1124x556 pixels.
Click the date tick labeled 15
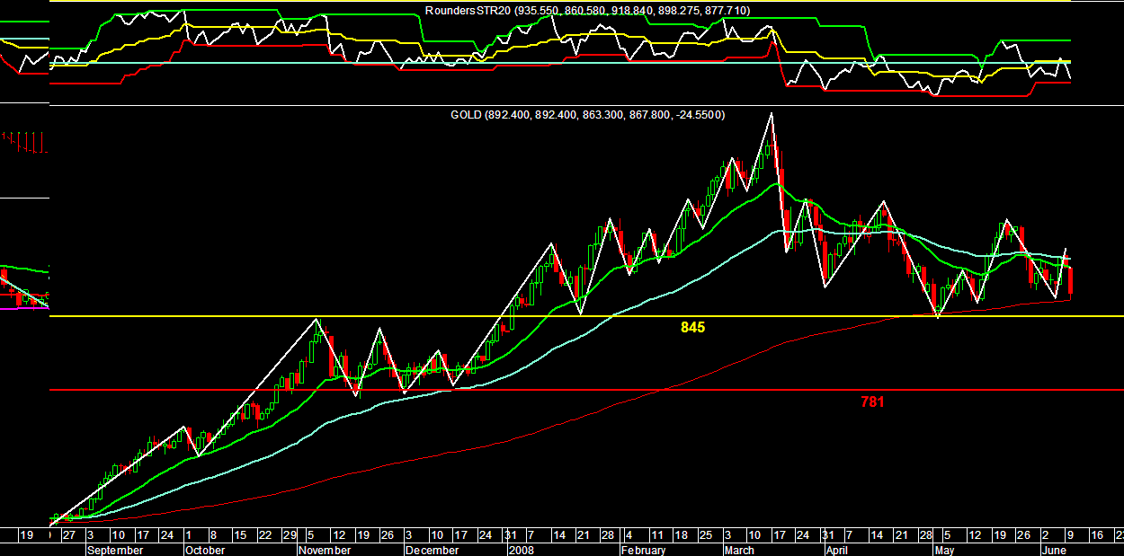click(240, 535)
